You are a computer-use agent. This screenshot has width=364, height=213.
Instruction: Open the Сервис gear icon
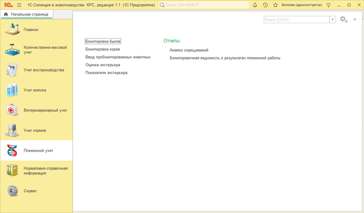point(12,191)
